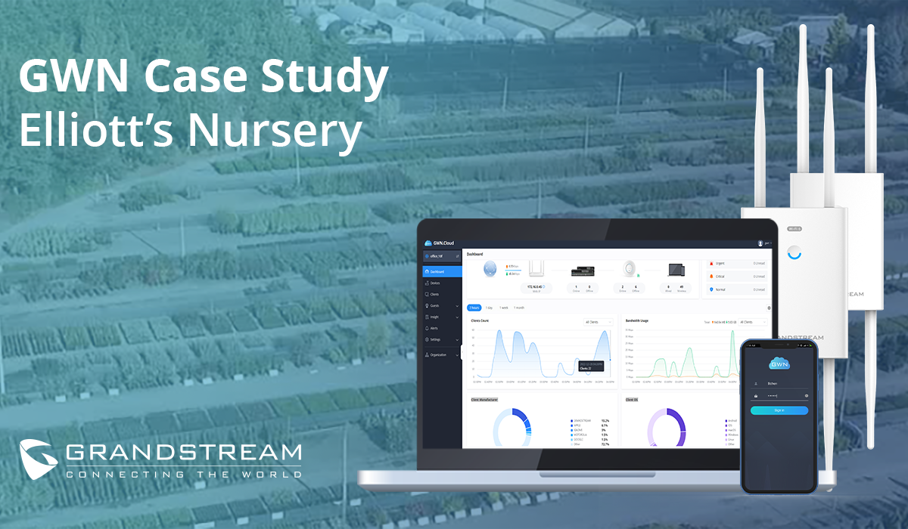Open the Dashboard item in the sidebar

pyautogui.click(x=442, y=272)
